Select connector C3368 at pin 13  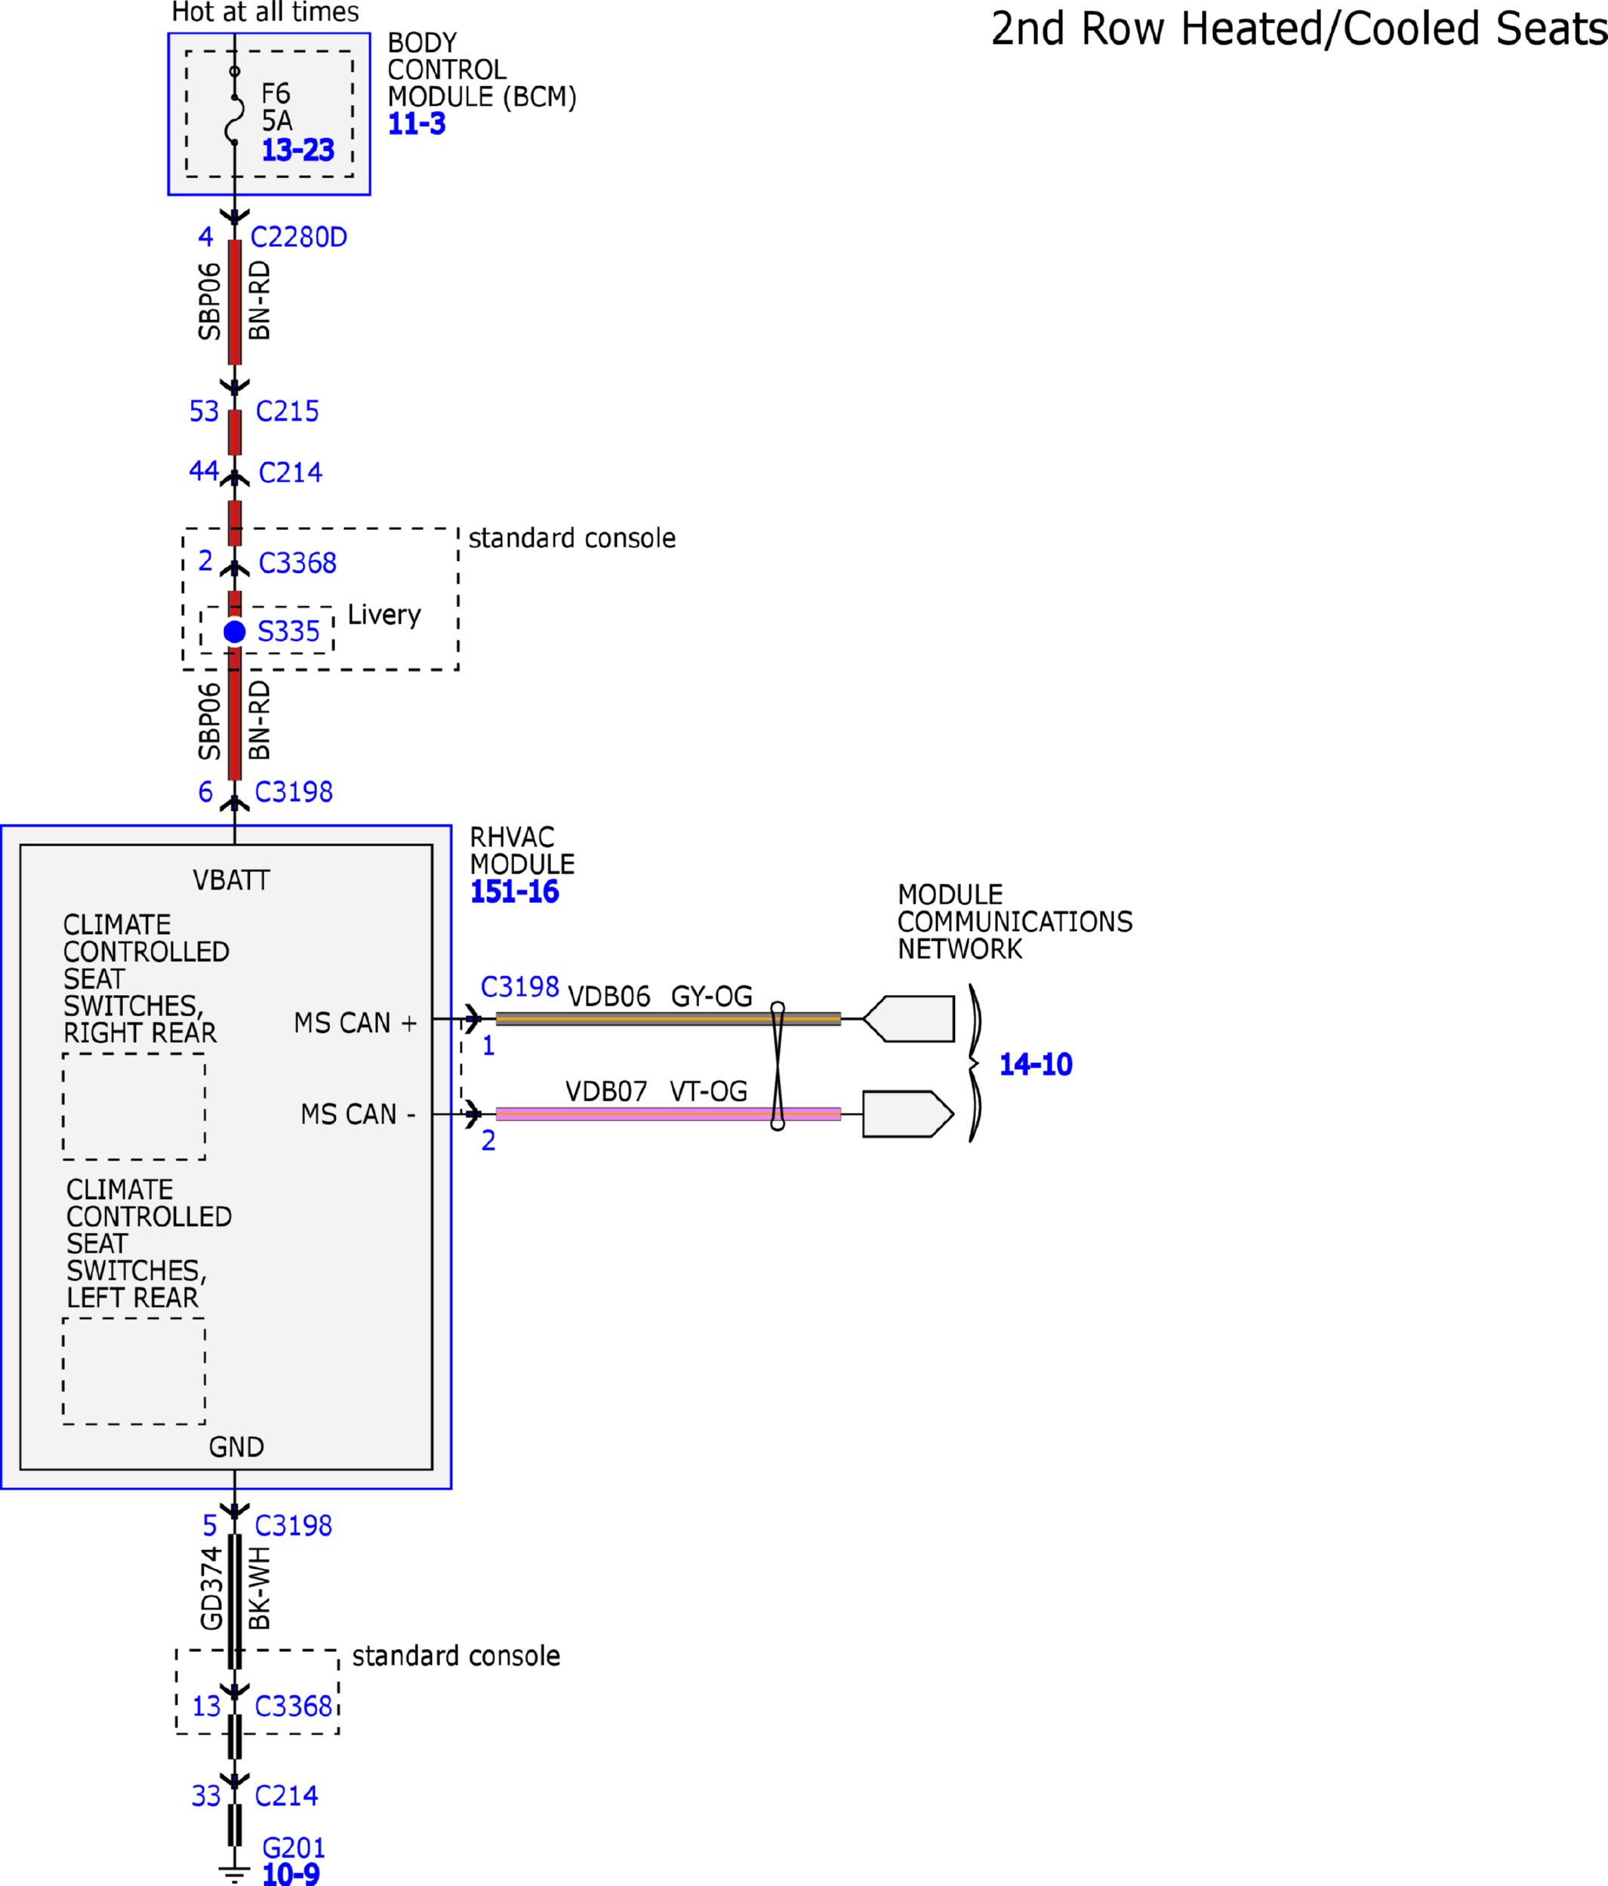pyautogui.click(x=293, y=1706)
